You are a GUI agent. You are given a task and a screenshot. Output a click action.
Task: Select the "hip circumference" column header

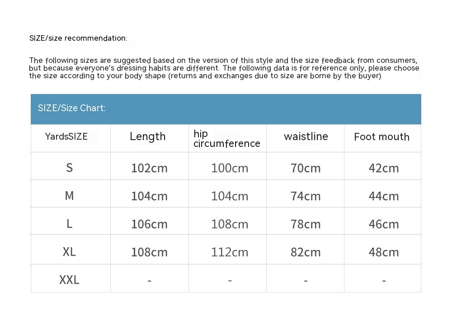226,139
